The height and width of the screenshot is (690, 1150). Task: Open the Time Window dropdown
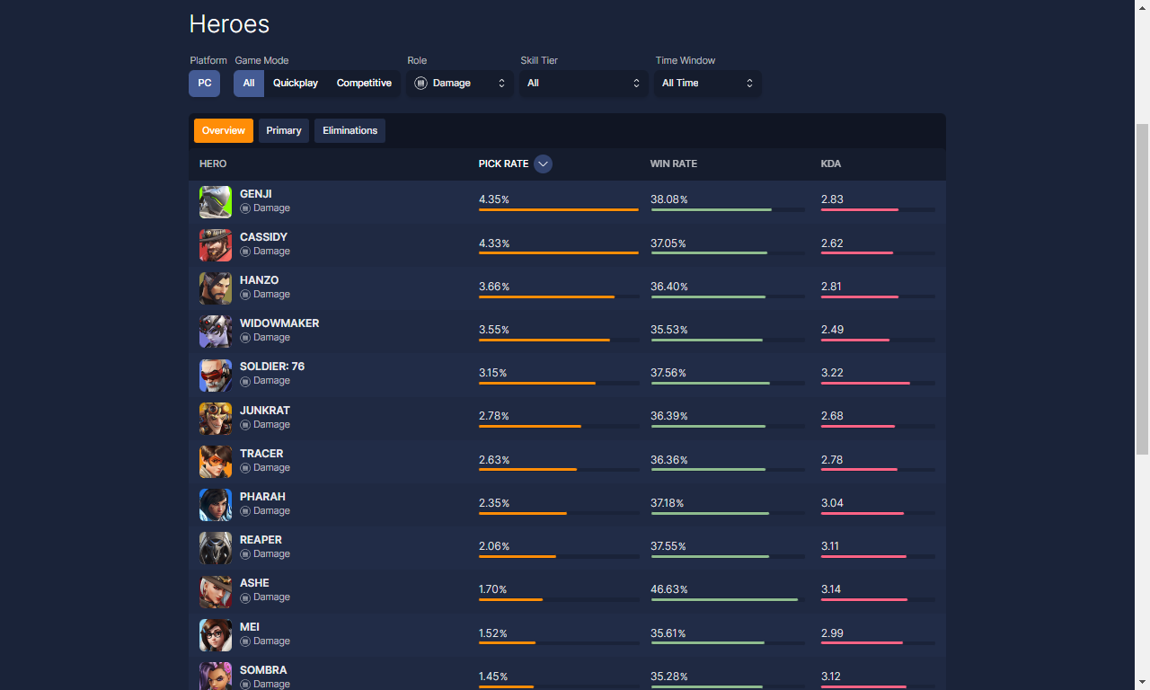pos(707,84)
